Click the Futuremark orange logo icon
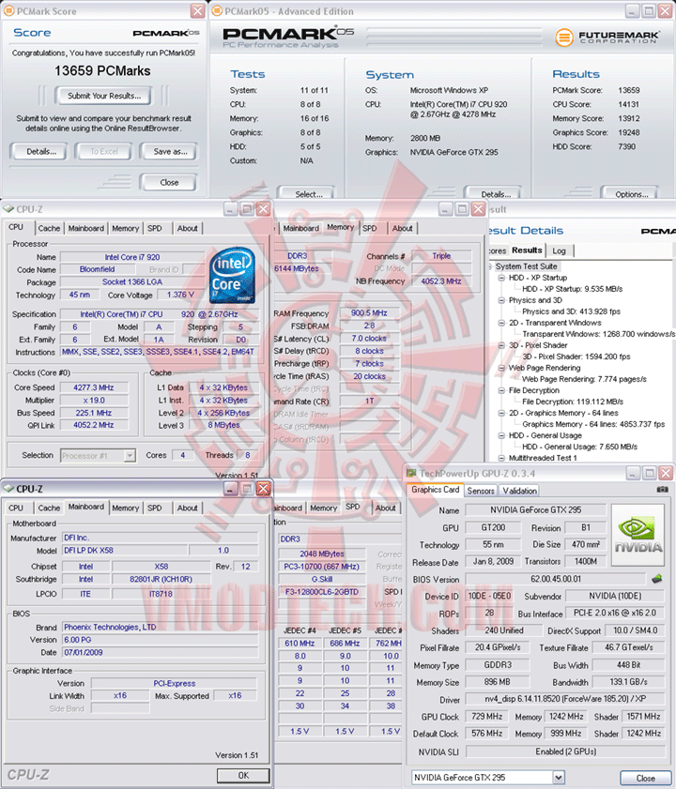The width and height of the screenshot is (676, 789). click(x=564, y=38)
